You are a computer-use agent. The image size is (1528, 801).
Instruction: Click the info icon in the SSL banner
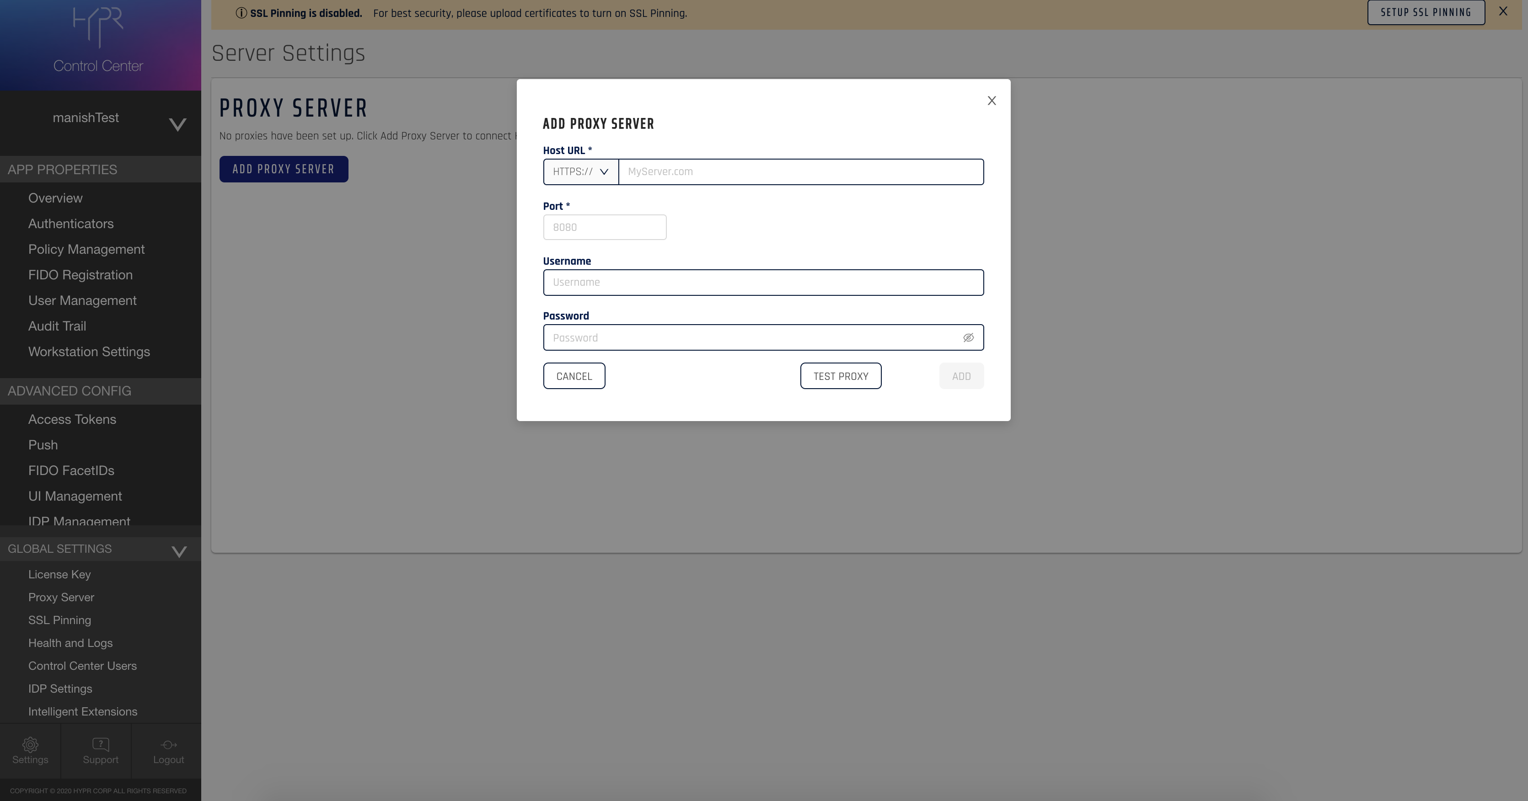(241, 13)
